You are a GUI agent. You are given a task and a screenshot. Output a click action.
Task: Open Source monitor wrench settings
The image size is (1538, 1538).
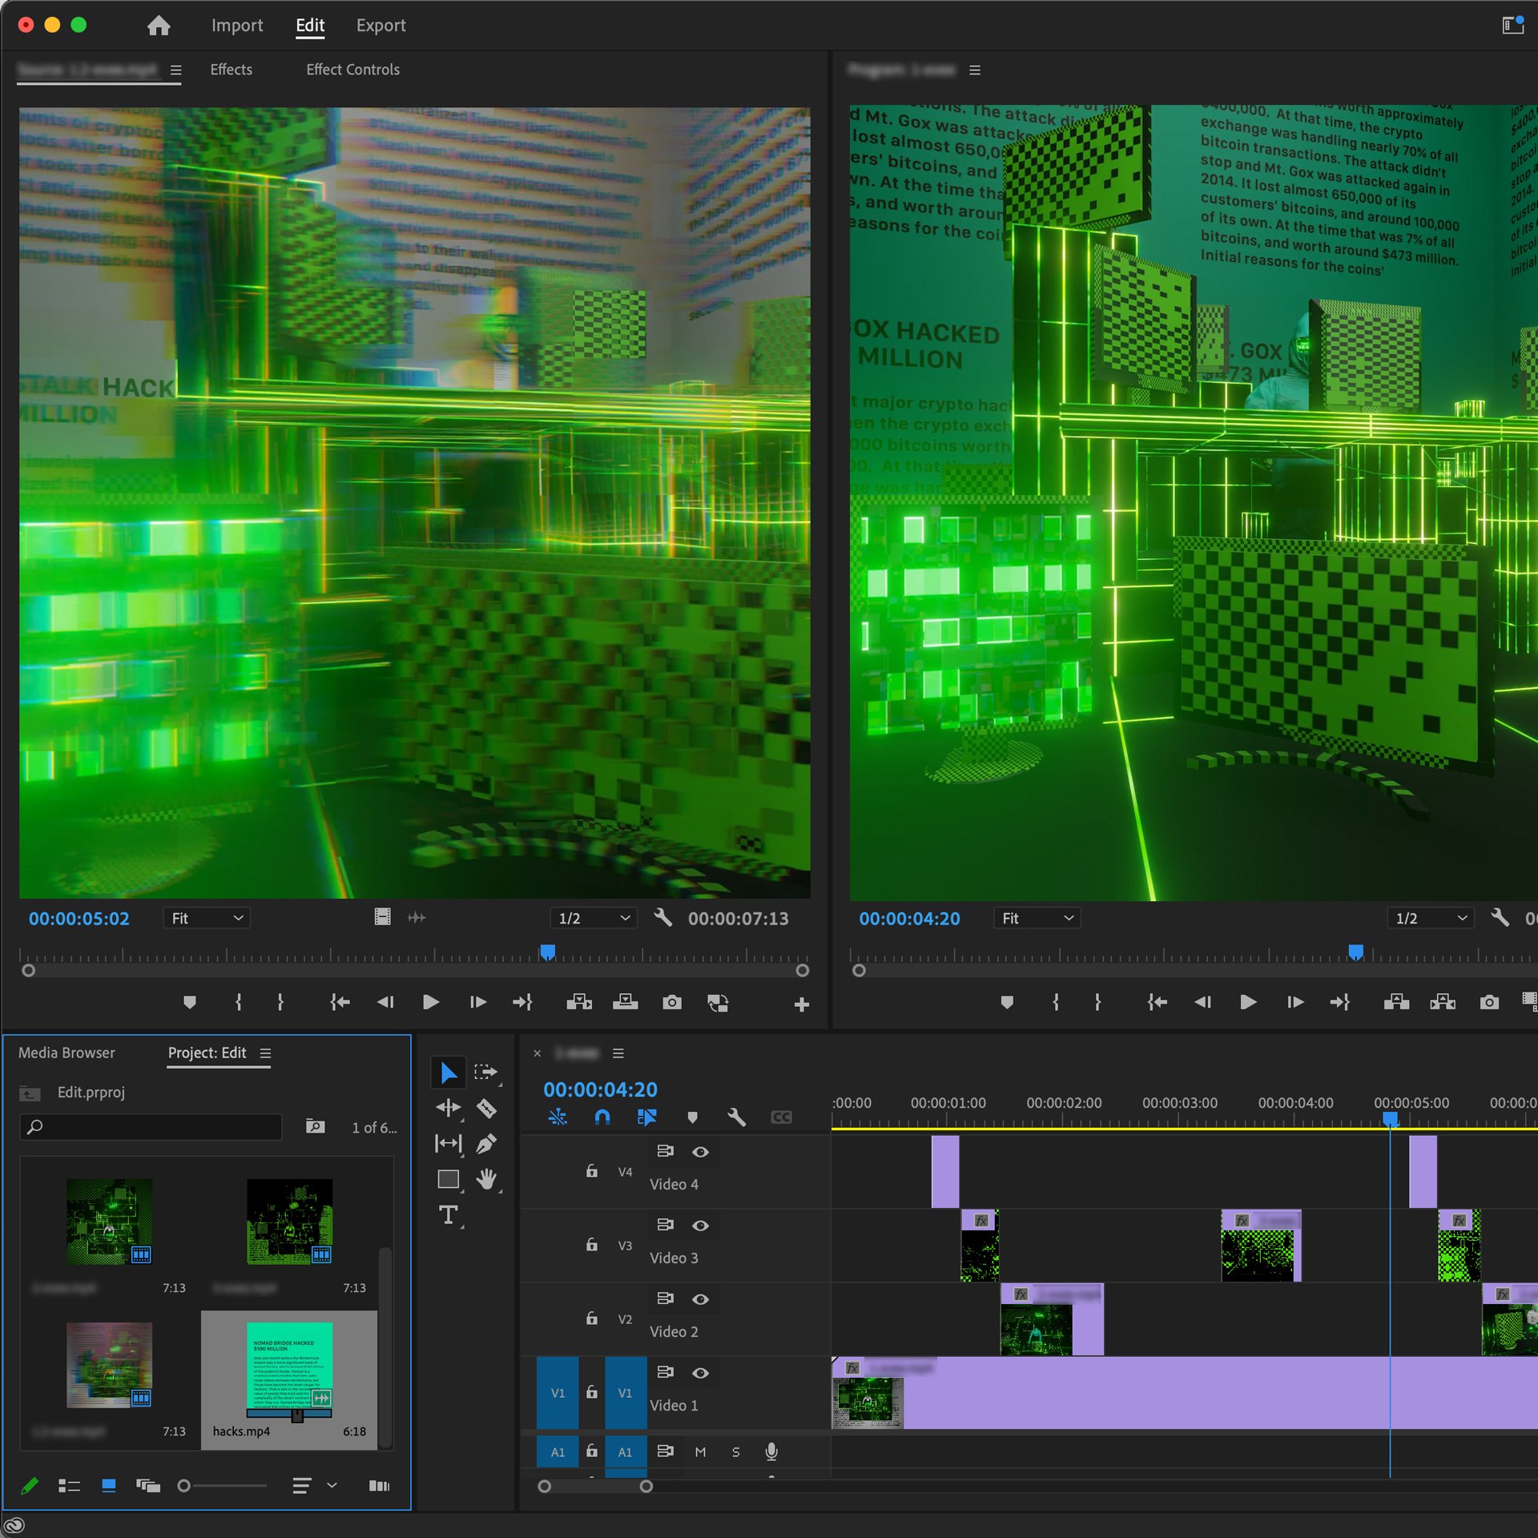(x=662, y=918)
